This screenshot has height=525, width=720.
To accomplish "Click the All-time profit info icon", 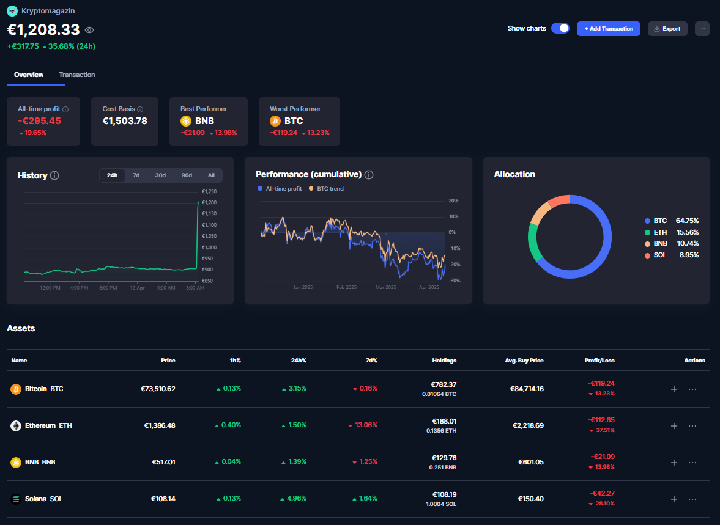I will pos(65,109).
